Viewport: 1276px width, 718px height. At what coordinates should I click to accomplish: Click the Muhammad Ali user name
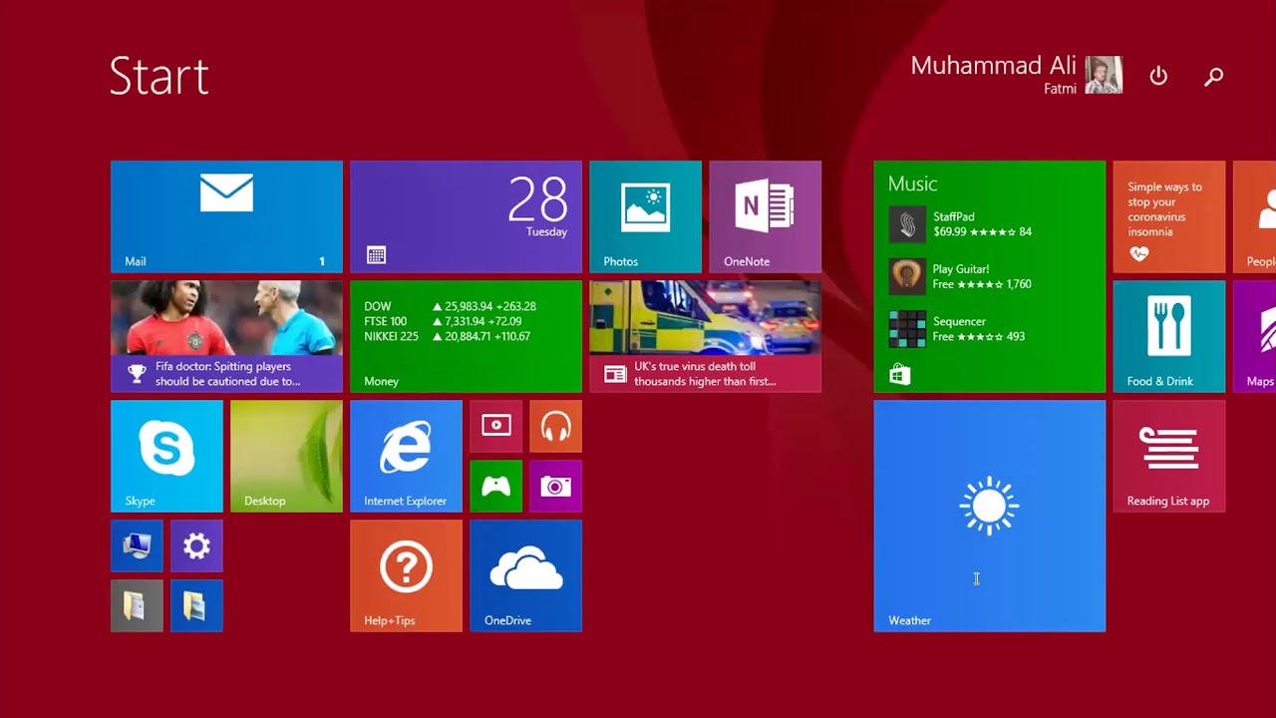[x=993, y=66]
